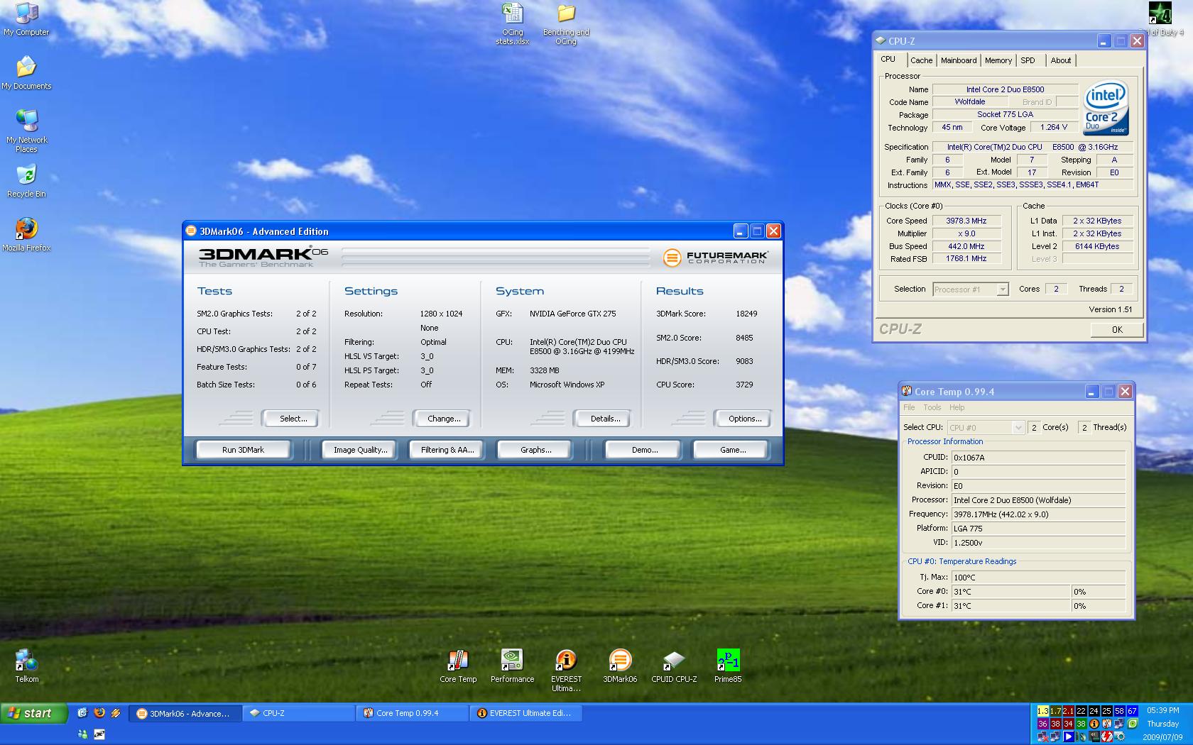
Task: Open the File menu in Core Temp
Action: point(909,407)
